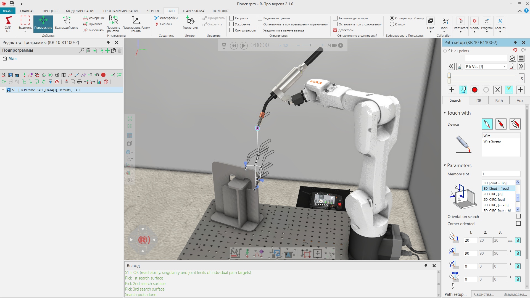Click the Memory slot input field

[501, 174]
